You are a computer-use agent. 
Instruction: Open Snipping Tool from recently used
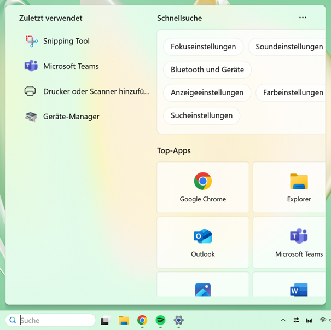(57, 41)
